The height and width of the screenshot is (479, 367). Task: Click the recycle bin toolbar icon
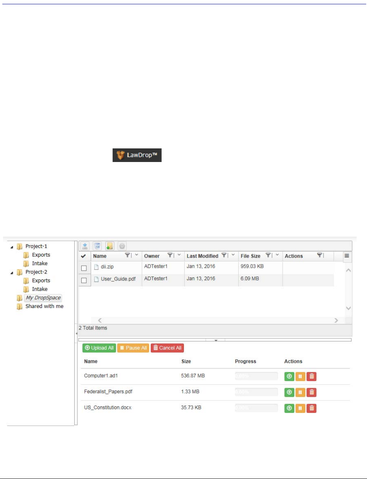click(98, 246)
